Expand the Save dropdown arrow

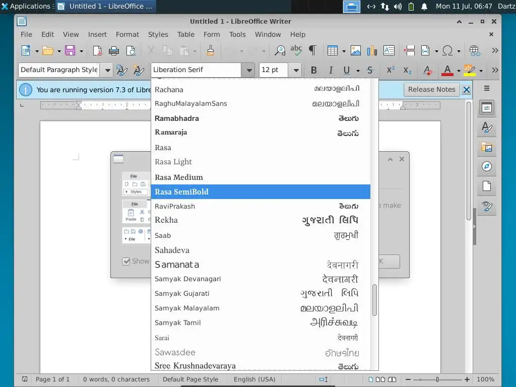click(x=81, y=51)
